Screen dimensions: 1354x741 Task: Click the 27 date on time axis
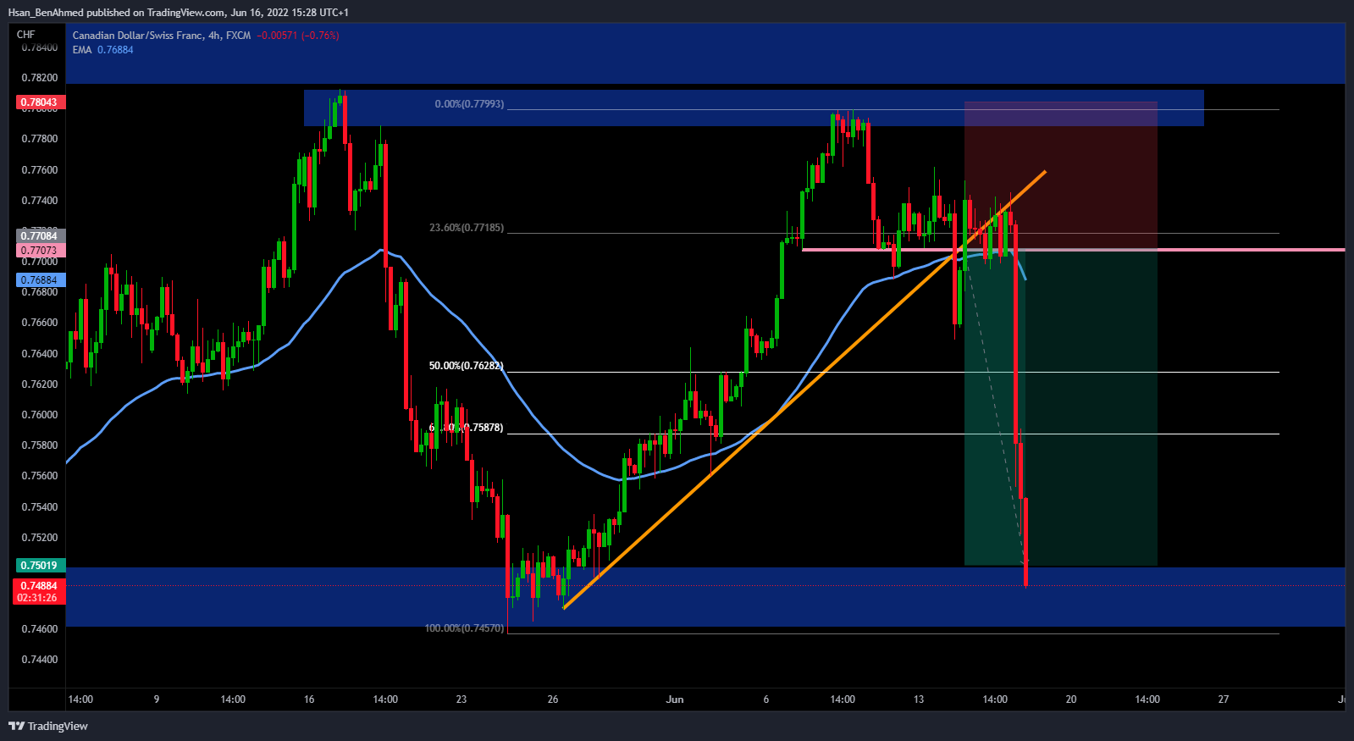pyautogui.click(x=1224, y=700)
